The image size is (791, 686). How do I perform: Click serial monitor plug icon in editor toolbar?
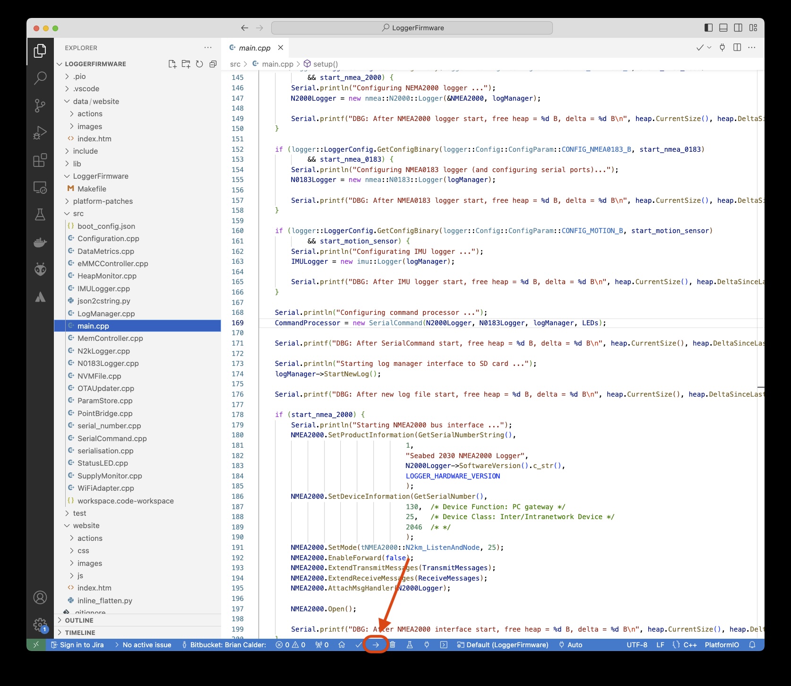coord(722,47)
